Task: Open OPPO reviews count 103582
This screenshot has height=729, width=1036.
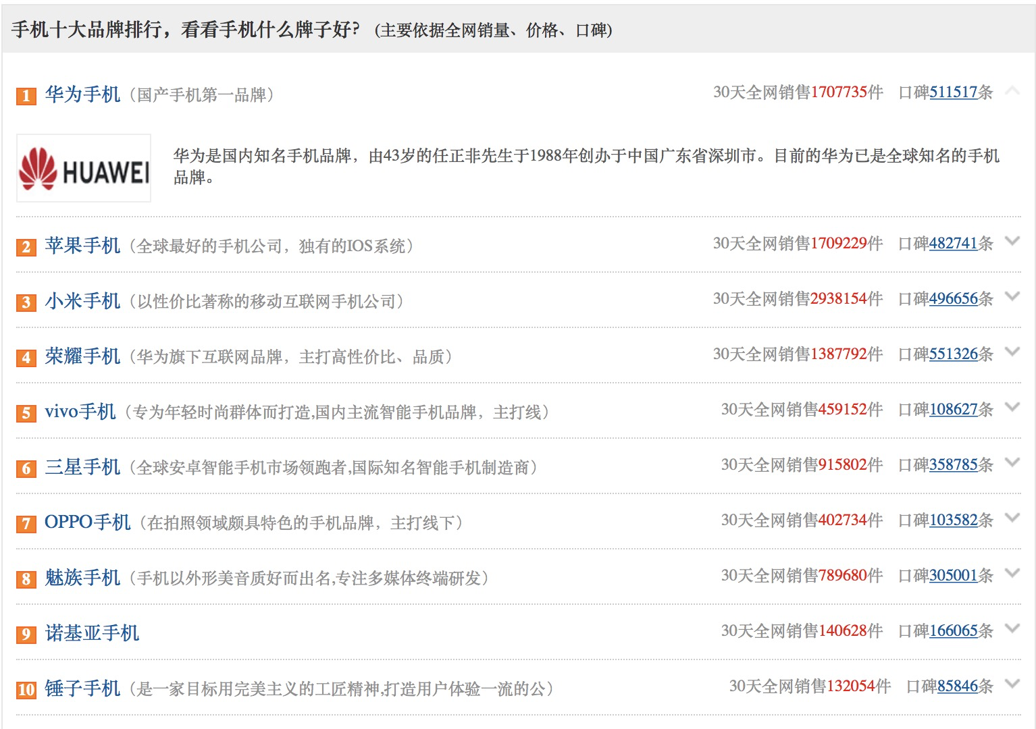Action: pos(954,520)
